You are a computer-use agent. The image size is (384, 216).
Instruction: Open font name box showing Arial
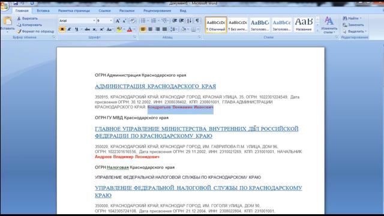(x=77, y=21)
